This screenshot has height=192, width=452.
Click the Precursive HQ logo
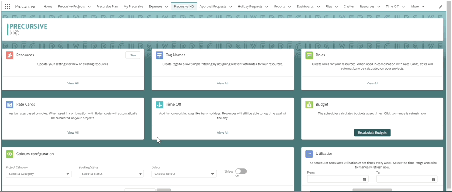pos(27,29)
